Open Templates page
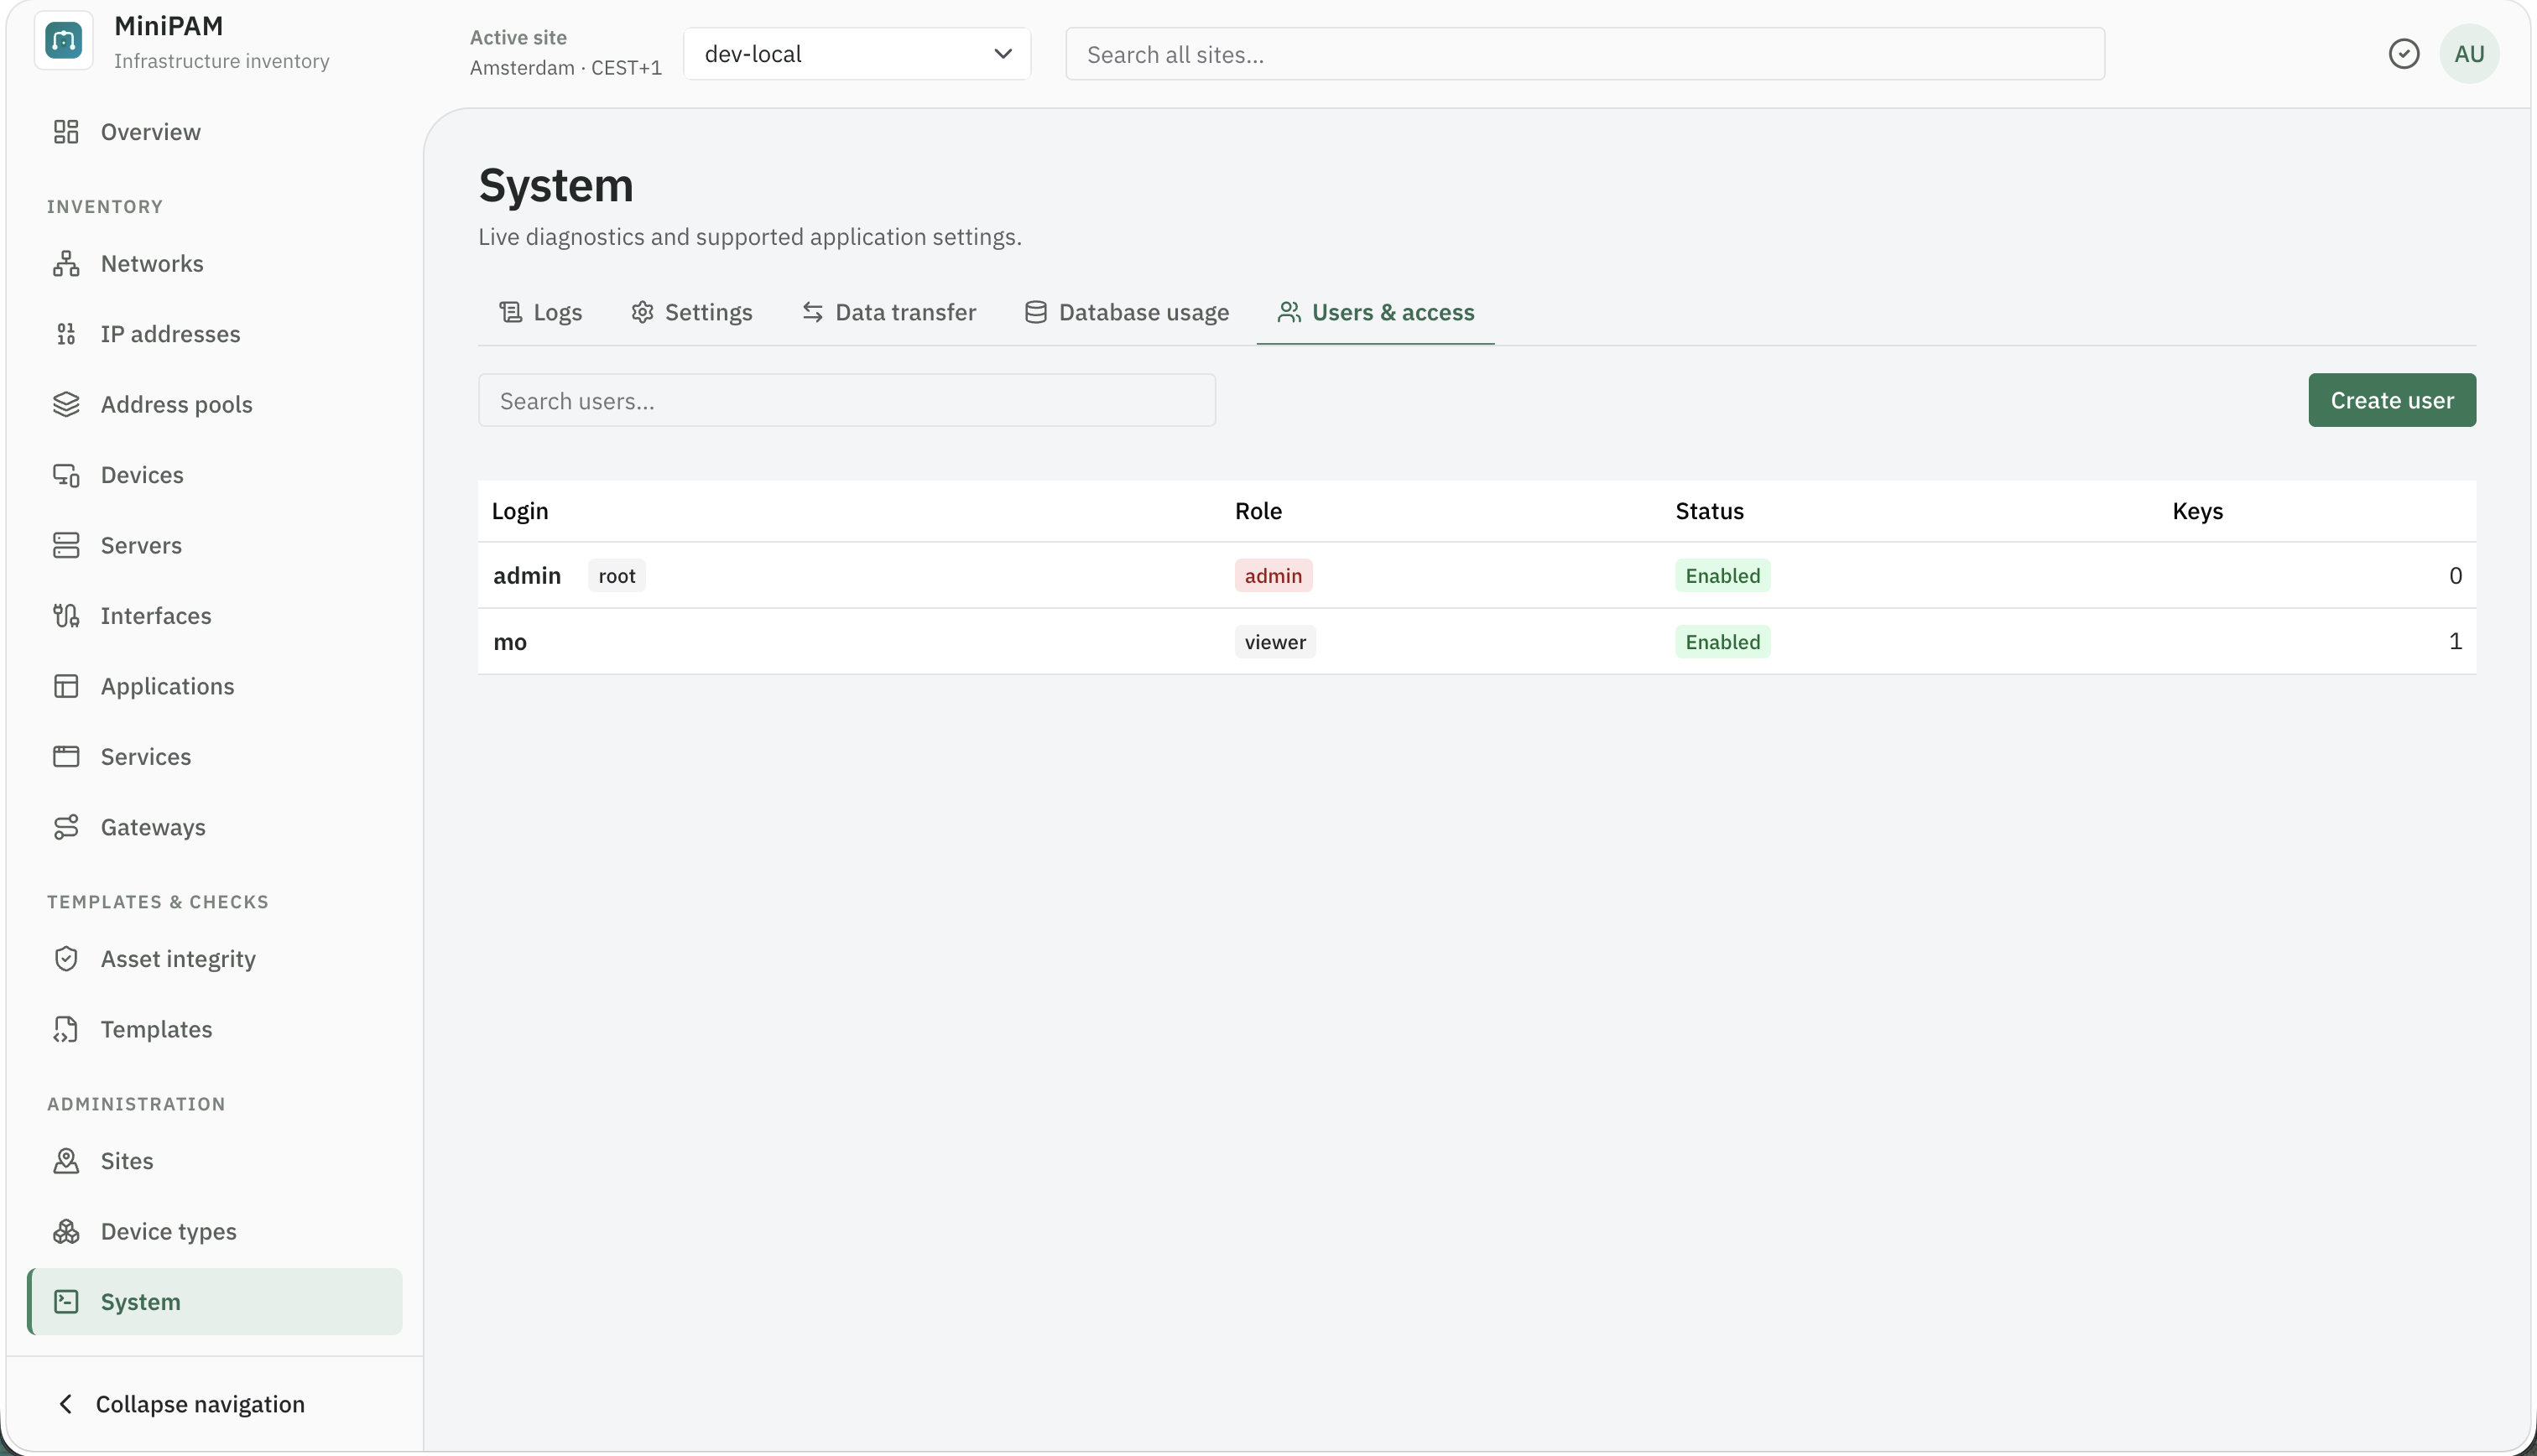Screen dimensions: 2537x1456 pyautogui.click(x=215, y=1030)
